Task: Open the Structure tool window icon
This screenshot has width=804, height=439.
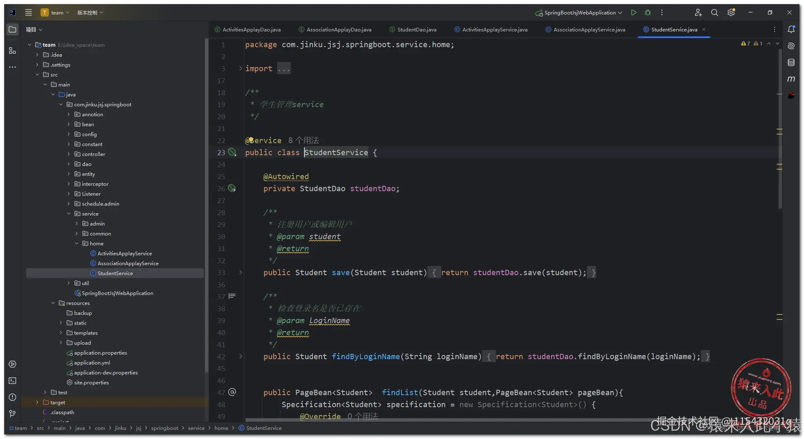Action: click(12, 50)
